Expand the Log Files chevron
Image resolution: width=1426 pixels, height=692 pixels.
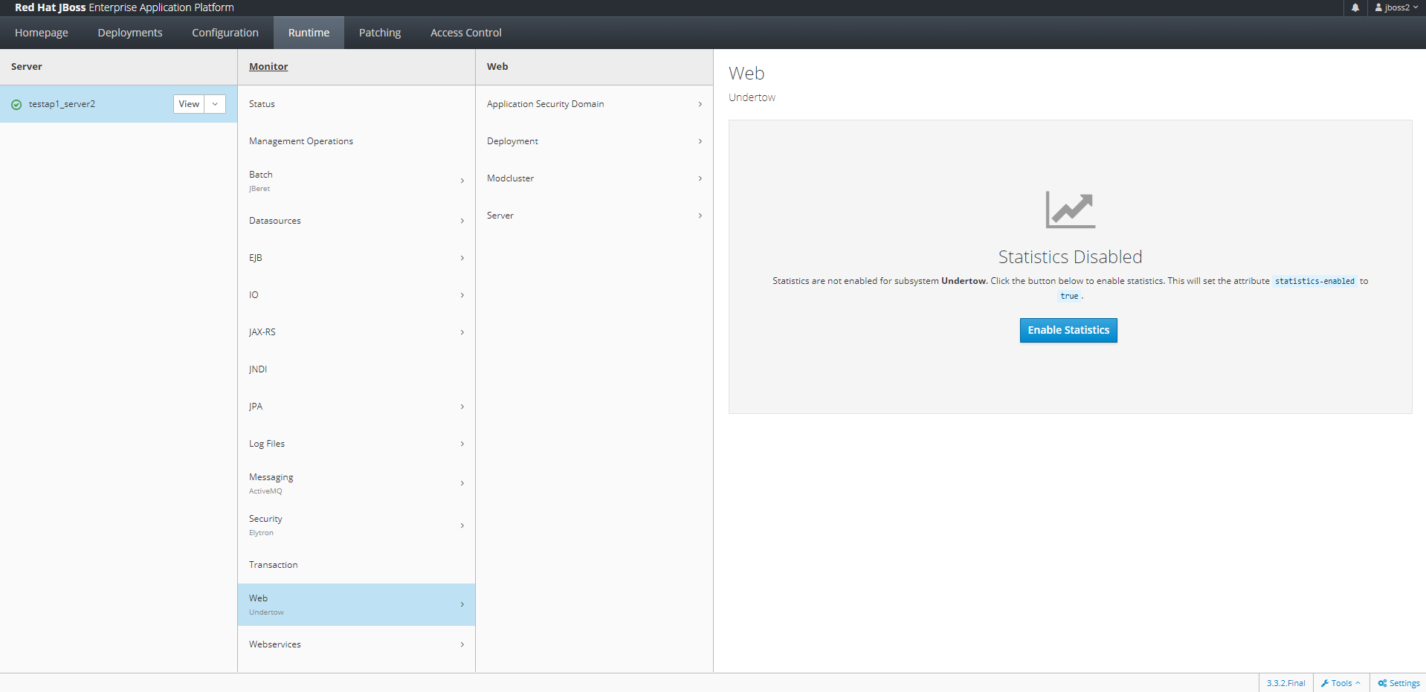(x=462, y=444)
